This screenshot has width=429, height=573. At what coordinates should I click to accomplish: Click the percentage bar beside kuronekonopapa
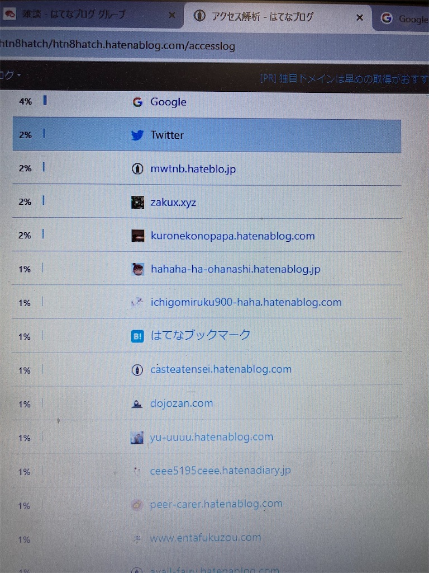pyautogui.click(x=43, y=234)
